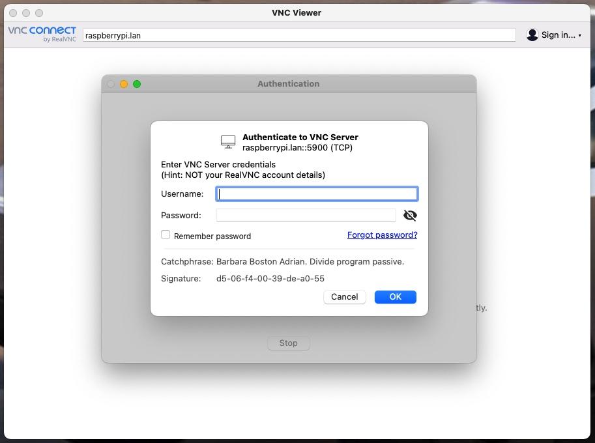Screen dimensions: 595x443
Task: Close the VNC Viewer main window
Action: pyautogui.click(x=13, y=13)
